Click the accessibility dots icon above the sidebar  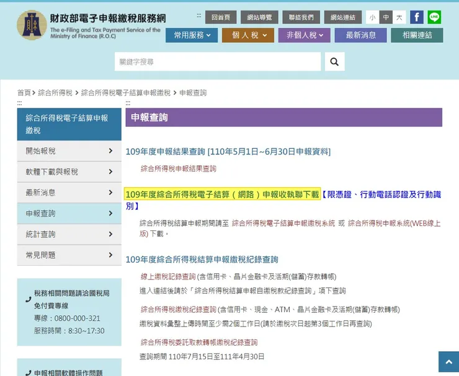coord(19,103)
